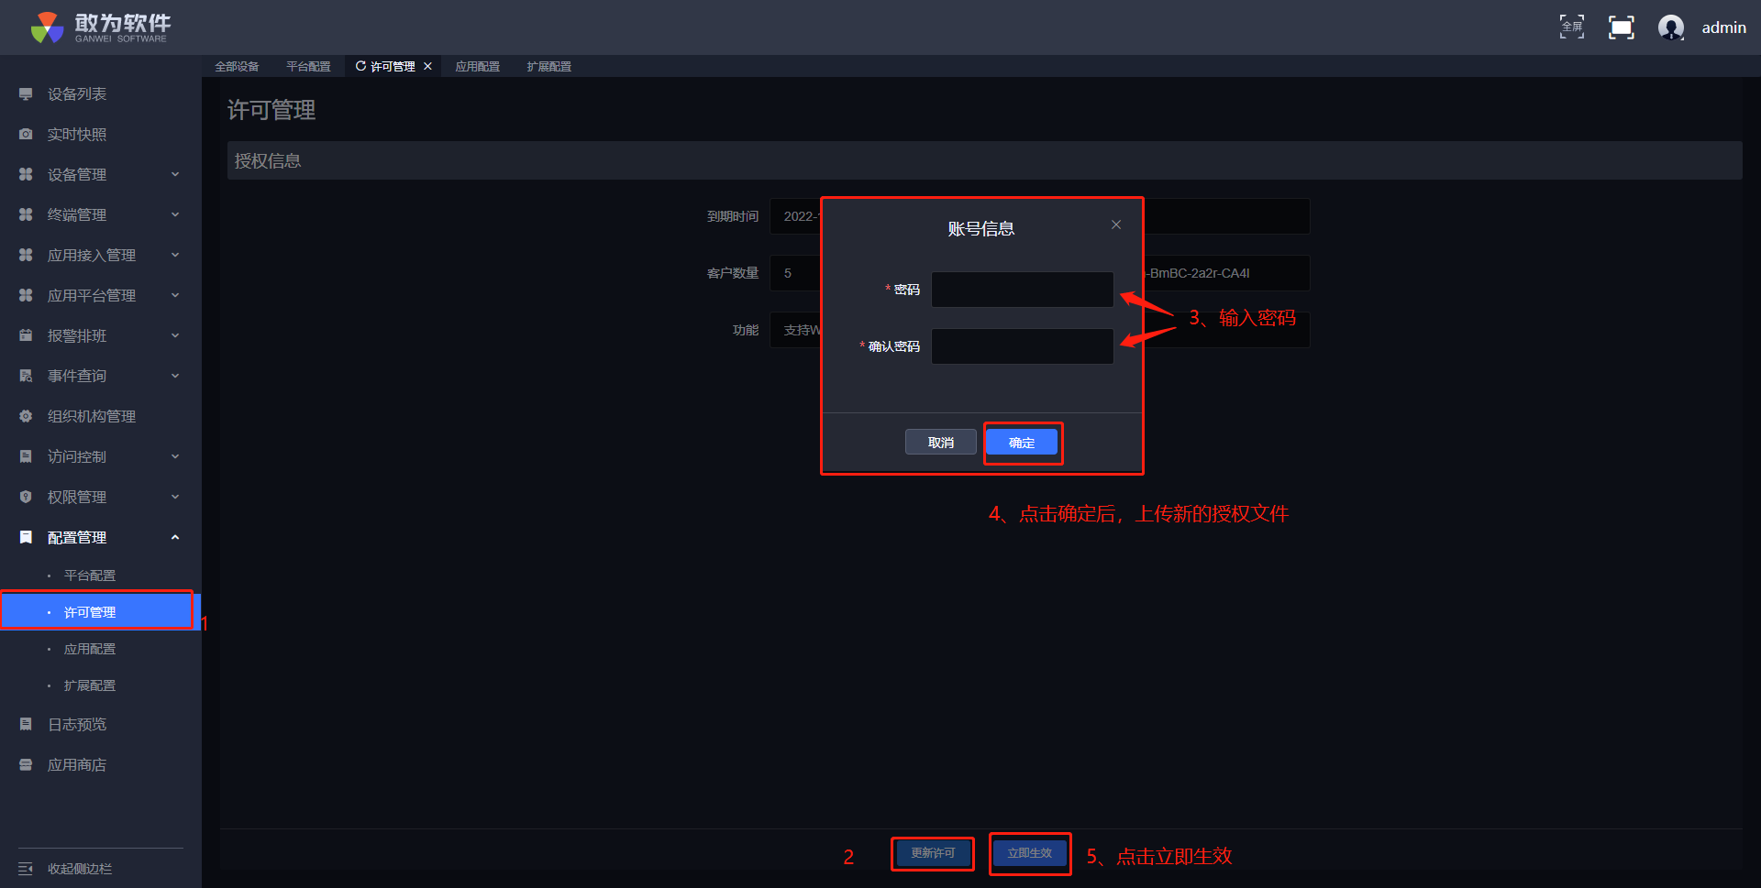Image resolution: width=1761 pixels, height=888 pixels.
Task: Expand the 终端管理 menu chevron
Action: (x=175, y=215)
